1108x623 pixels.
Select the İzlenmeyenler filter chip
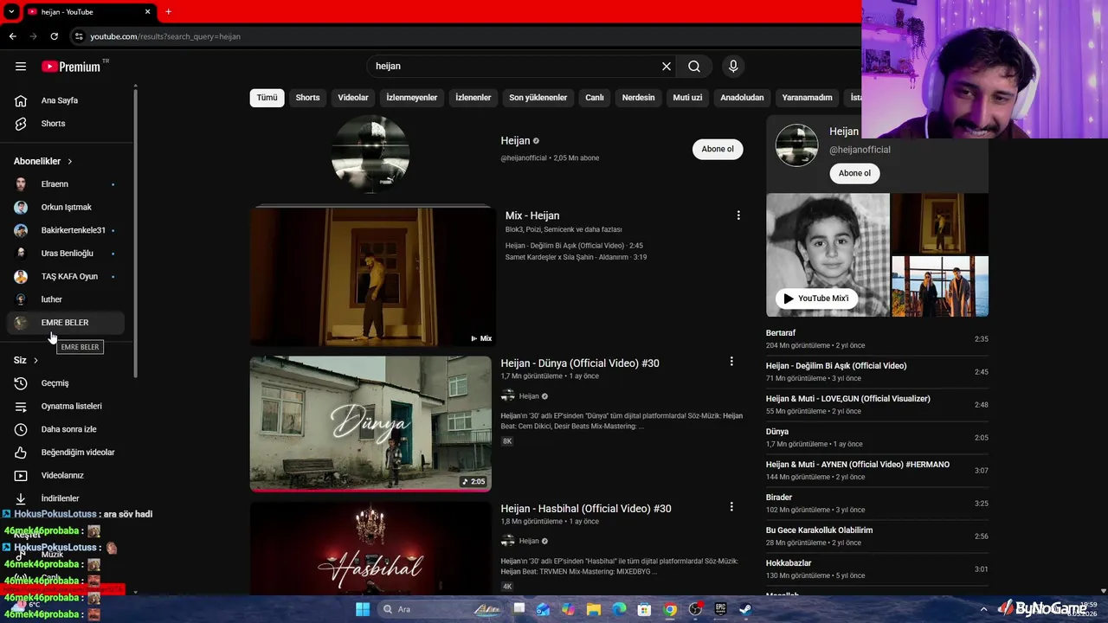pyautogui.click(x=412, y=98)
